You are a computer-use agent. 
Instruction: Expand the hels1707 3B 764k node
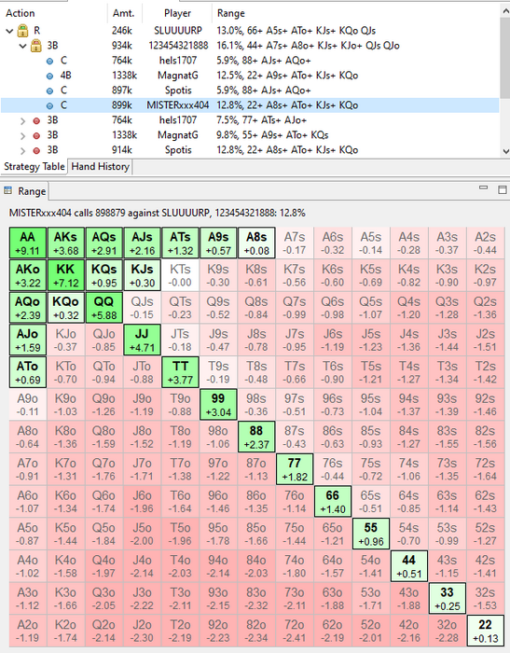(23, 120)
